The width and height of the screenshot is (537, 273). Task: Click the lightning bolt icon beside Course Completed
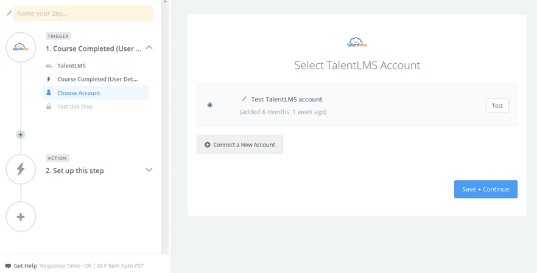49,79
